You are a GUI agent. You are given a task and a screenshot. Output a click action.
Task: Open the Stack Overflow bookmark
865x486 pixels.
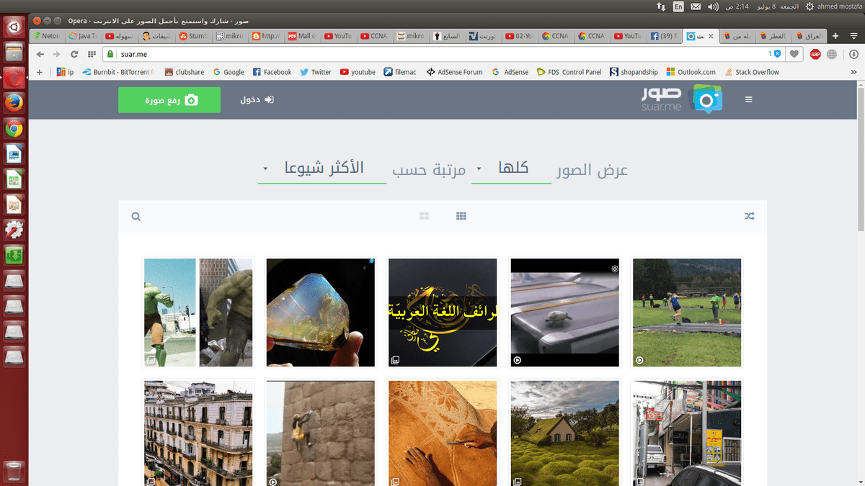tap(752, 72)
